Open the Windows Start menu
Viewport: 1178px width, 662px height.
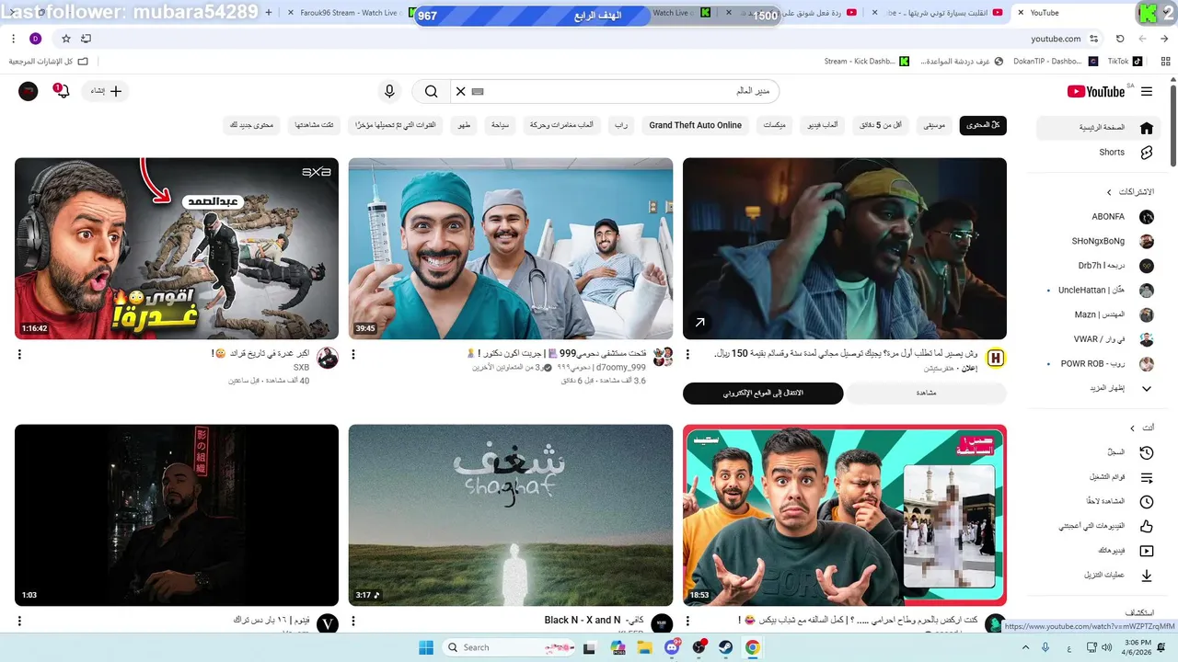(x=426, y=647)
